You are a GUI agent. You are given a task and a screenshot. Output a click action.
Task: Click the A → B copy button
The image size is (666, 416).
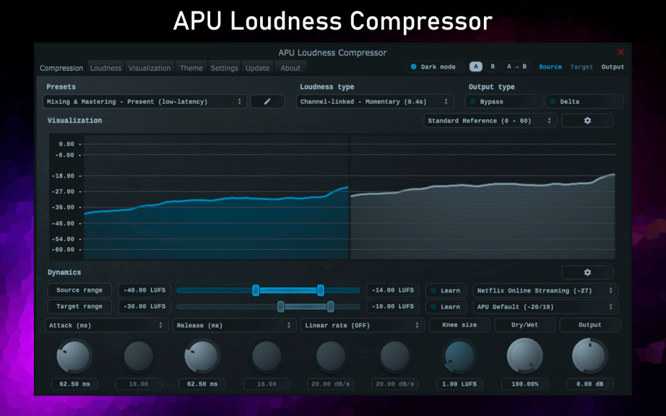coord(517,67)
